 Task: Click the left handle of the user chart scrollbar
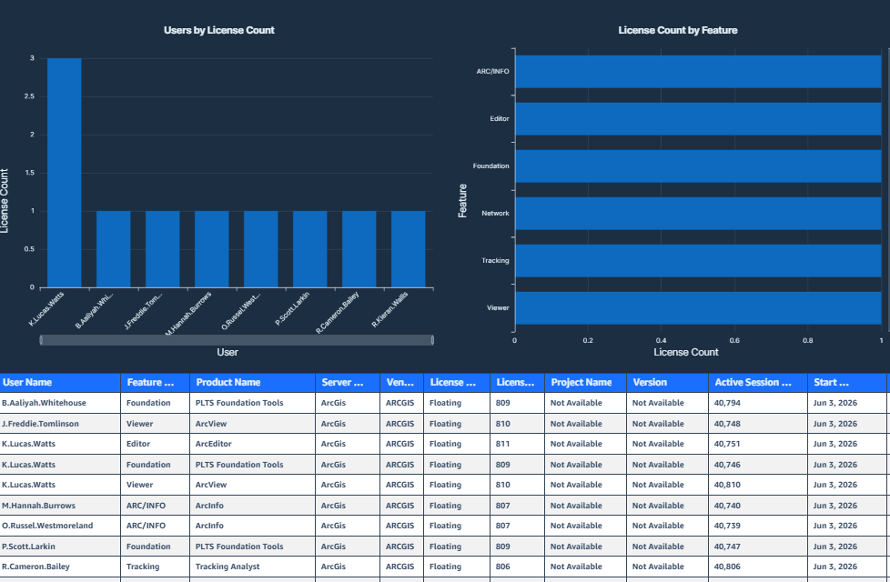pyautogui.click(x=41, y=340)
